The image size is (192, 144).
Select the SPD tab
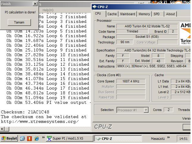point(157,14)
